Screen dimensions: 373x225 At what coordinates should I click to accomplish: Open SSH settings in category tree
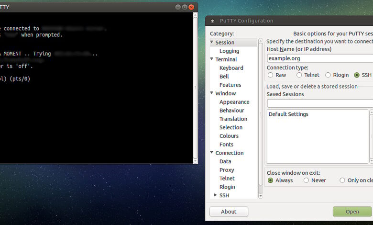click(x=224, y=195)
